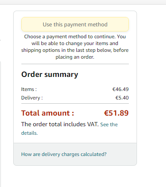
Task: Click the word details. on the wrapped link line
Action: [x=29, y=133]
